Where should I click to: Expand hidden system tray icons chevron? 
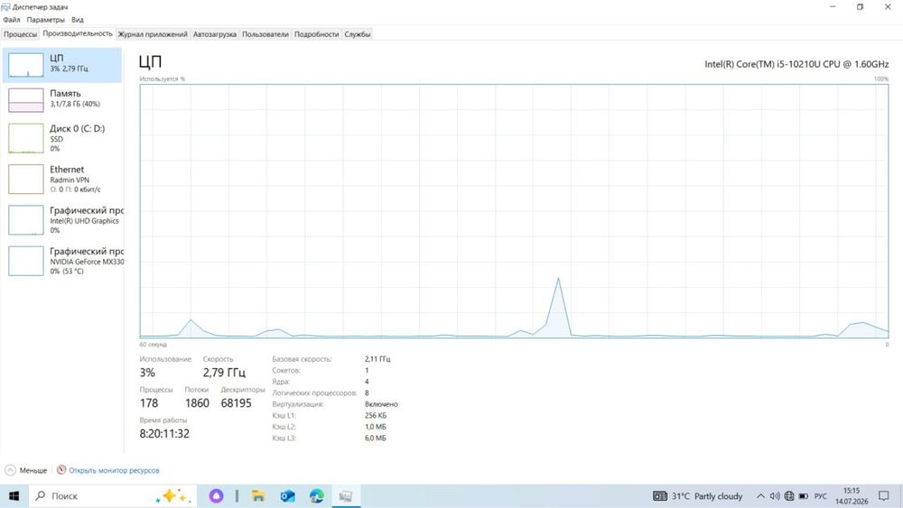coord(760,496)
